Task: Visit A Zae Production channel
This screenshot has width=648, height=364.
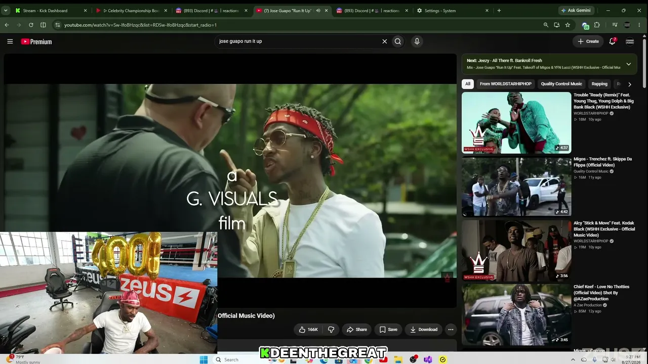Action: [x=588, y=305]
